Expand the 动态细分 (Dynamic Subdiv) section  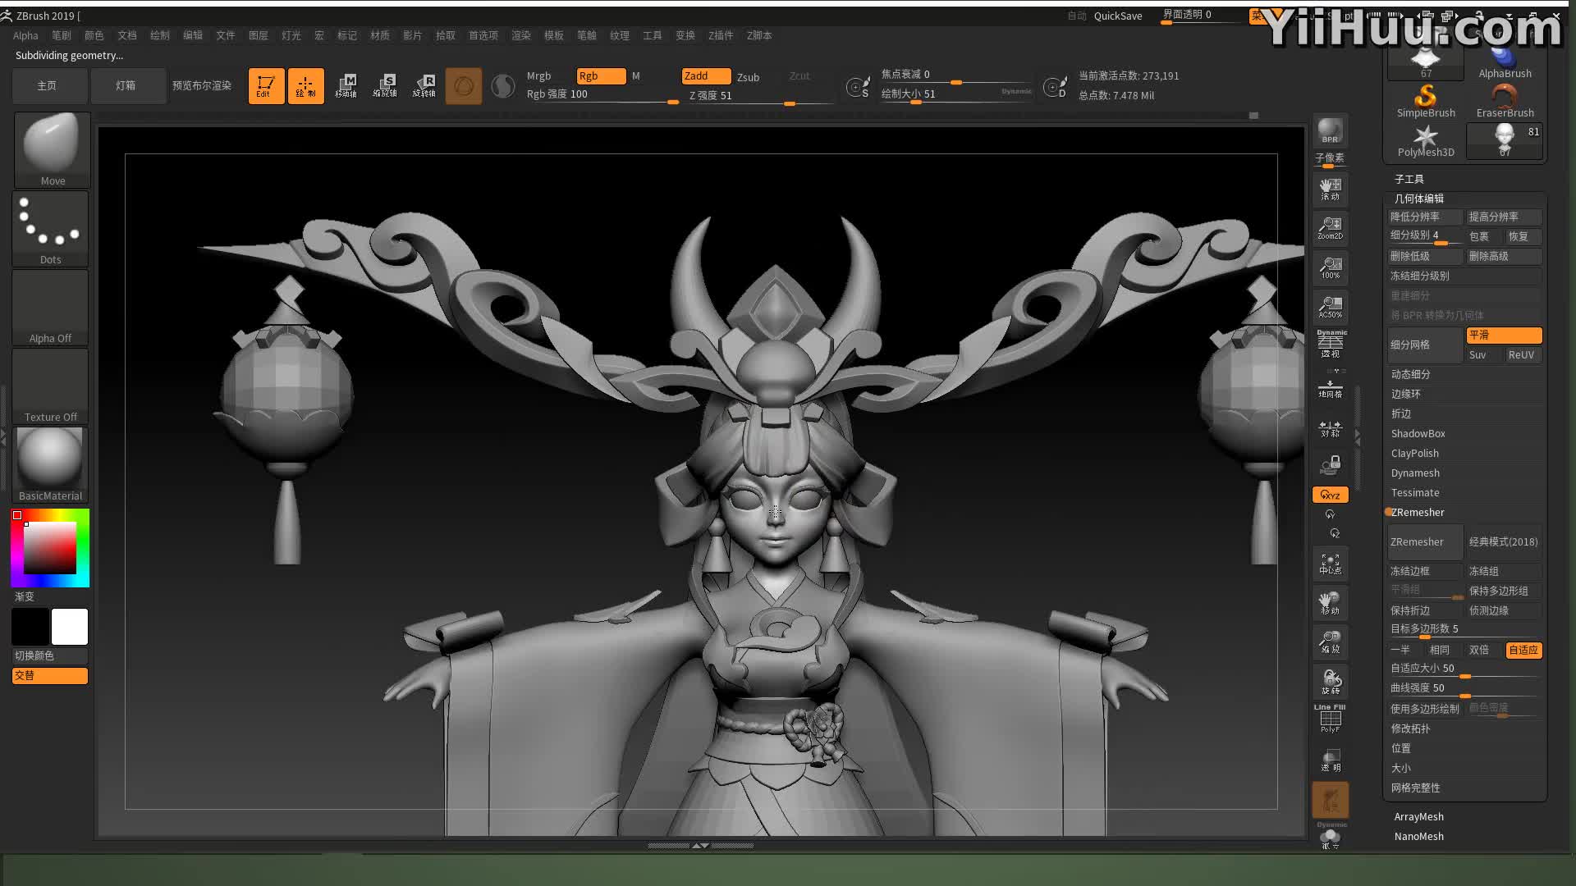1410,374
